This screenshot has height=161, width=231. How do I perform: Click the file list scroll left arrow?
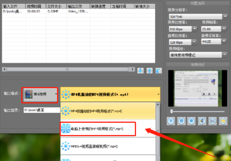[x=4, y=69]
